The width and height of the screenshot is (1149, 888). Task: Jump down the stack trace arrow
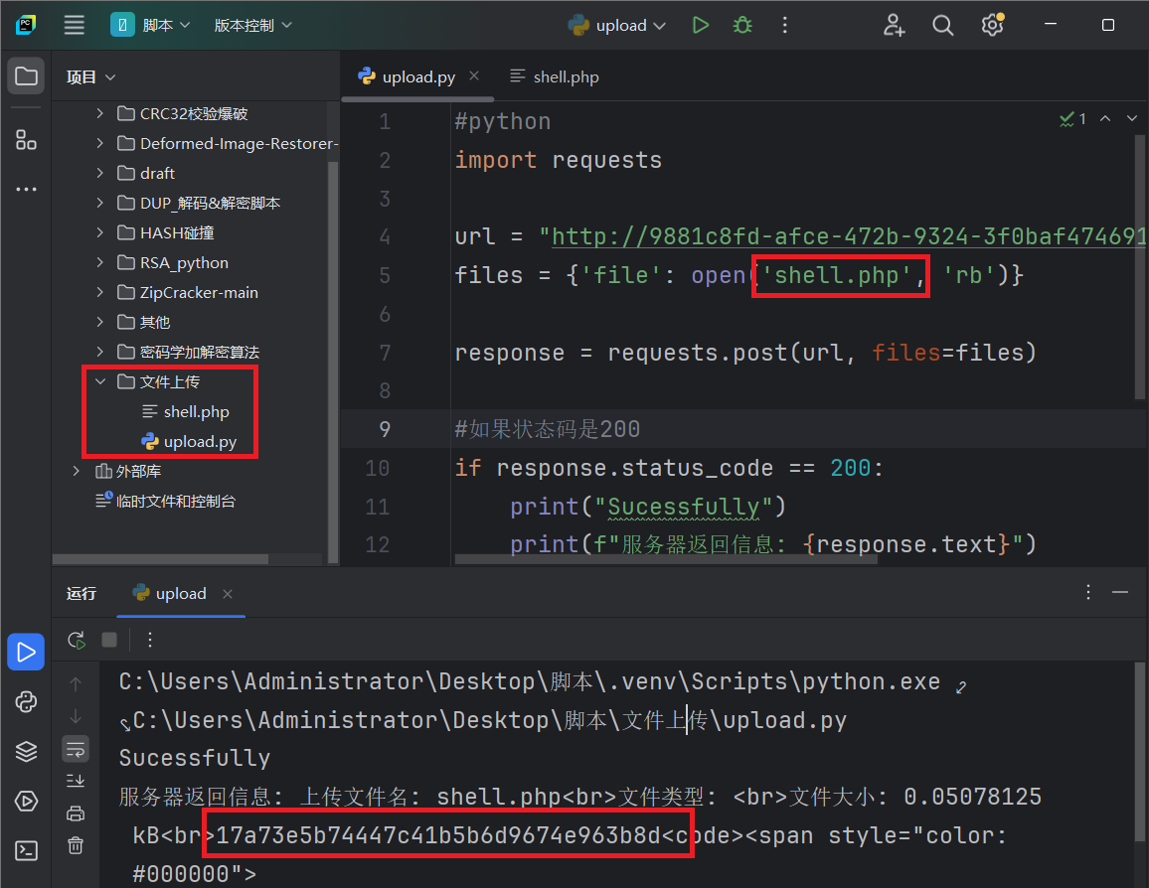pyautogui.click(x=76, y=716)
